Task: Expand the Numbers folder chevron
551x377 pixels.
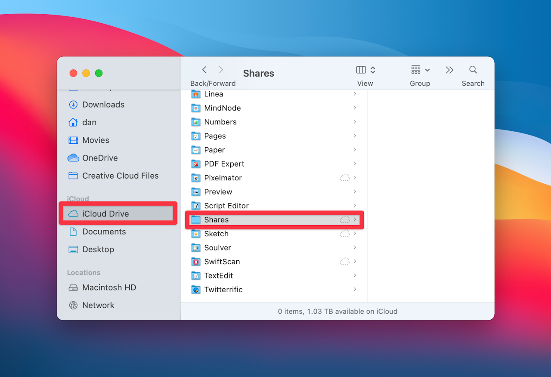Action: point(355,122)
